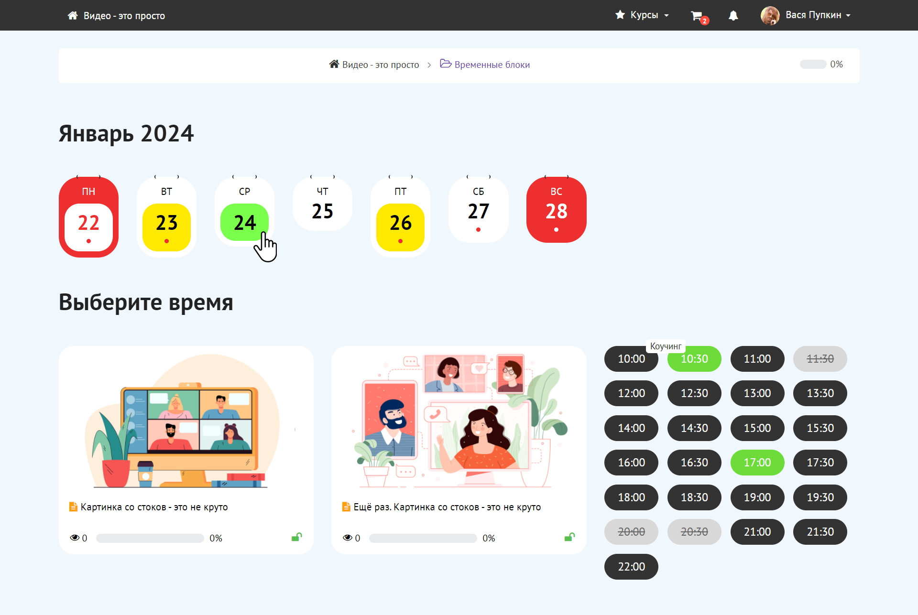Viewport: 918px width, 615px height.
Task: Expand the Курсы dropdown menu
Action: click(643, 15)
